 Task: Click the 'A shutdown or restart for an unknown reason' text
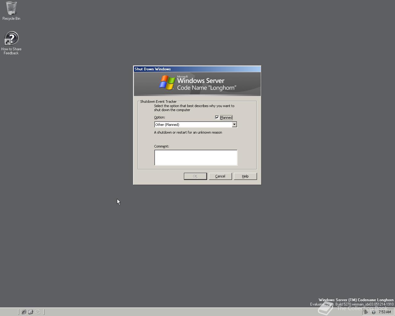[x=188, y=132]
